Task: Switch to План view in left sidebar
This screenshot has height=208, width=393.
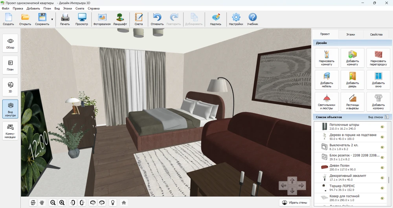Action: (10, 65)
